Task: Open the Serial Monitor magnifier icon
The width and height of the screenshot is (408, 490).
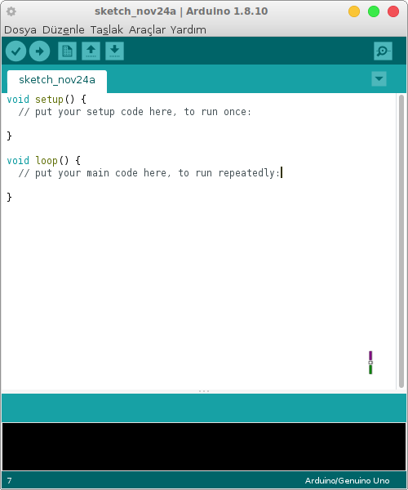Action: (383, 51)
